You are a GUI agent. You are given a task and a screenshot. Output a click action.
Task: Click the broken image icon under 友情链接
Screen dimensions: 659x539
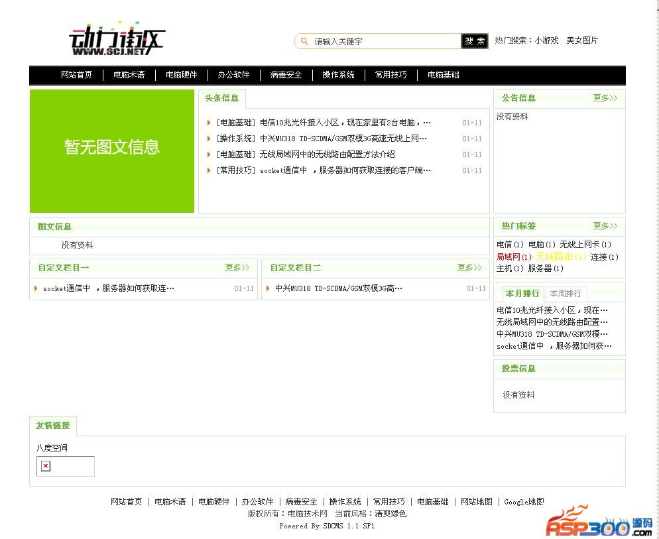pyautogui.click(x=46, y=466)
